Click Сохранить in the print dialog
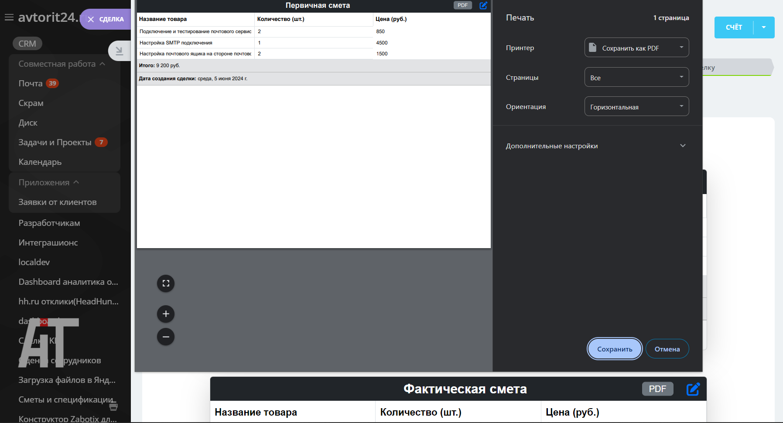Image resolution: width=783 pixels, height=423 pixels. [x=615, y=349]
